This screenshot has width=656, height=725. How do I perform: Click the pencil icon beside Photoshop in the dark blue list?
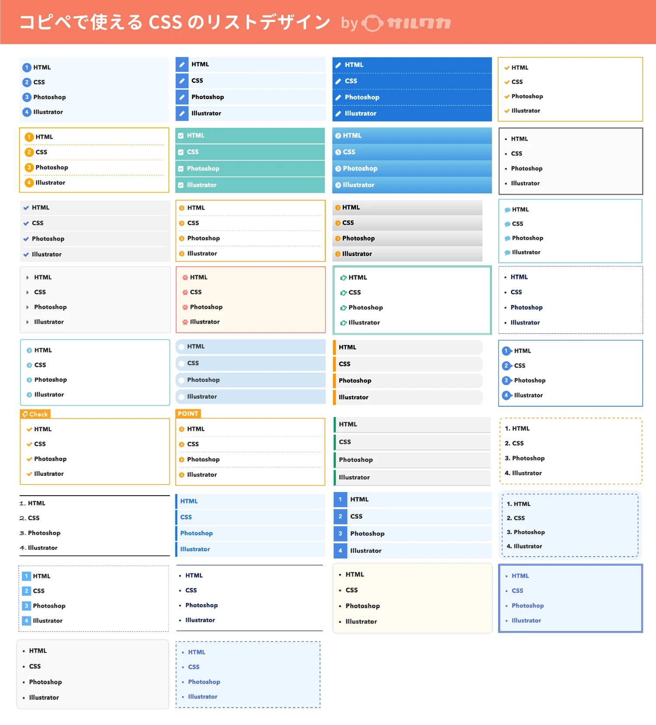click(338, 97)
